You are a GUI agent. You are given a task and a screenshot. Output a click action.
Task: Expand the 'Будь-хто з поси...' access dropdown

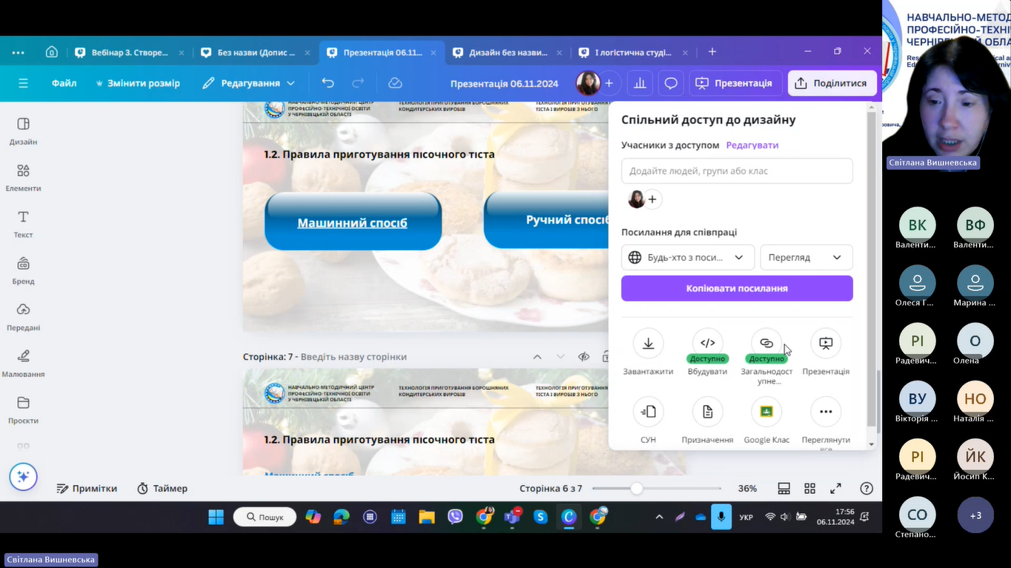coord(687,258)
